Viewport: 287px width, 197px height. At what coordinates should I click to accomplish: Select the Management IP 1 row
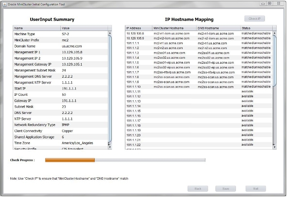point(61,52)
